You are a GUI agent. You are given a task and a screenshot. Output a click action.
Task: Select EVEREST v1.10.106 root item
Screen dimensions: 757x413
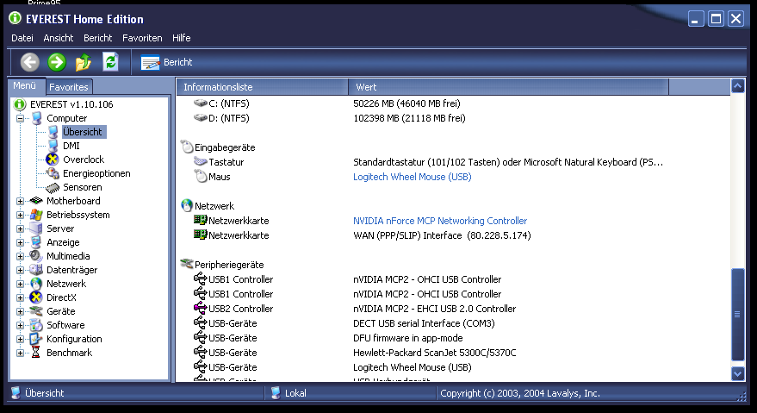(71, 104)
